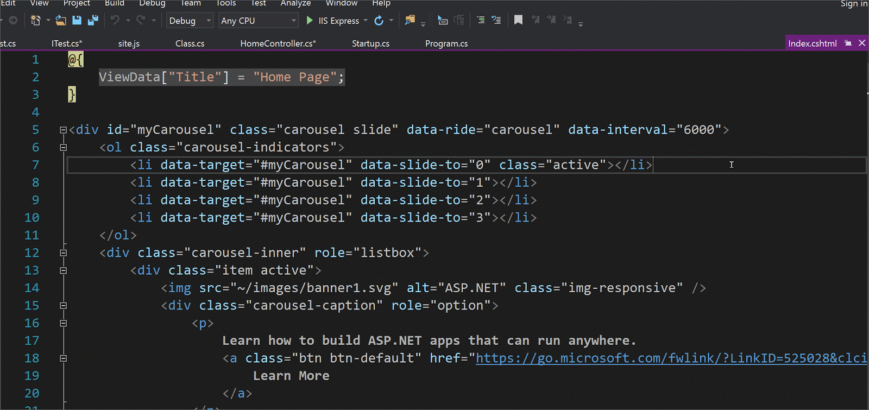Click the New Project toolbar icon
869x410 pixels.
(35, 20)
